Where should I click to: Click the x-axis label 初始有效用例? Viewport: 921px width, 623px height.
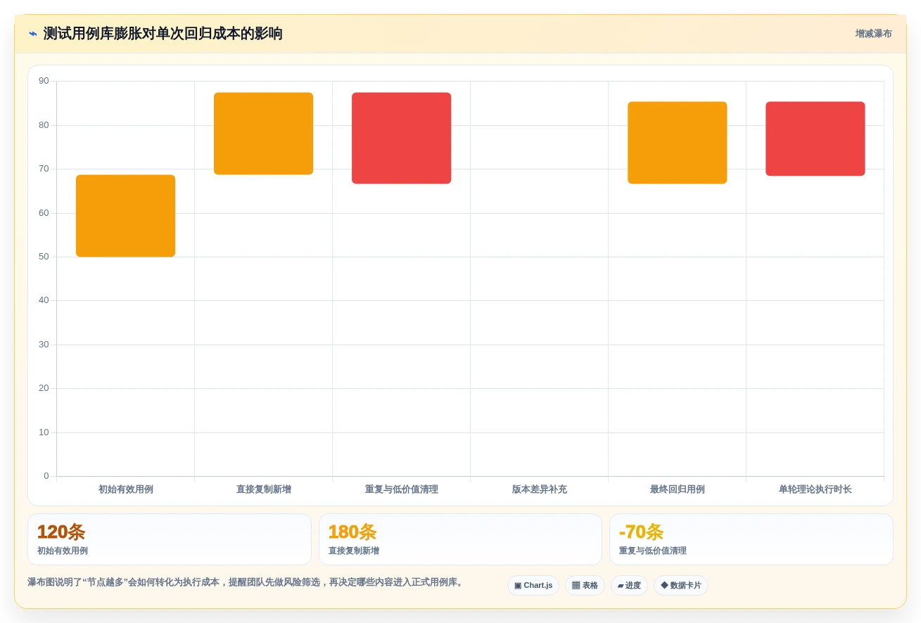pos(126,489)
